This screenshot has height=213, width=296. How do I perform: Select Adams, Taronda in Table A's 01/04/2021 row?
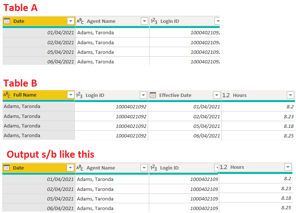112,33
